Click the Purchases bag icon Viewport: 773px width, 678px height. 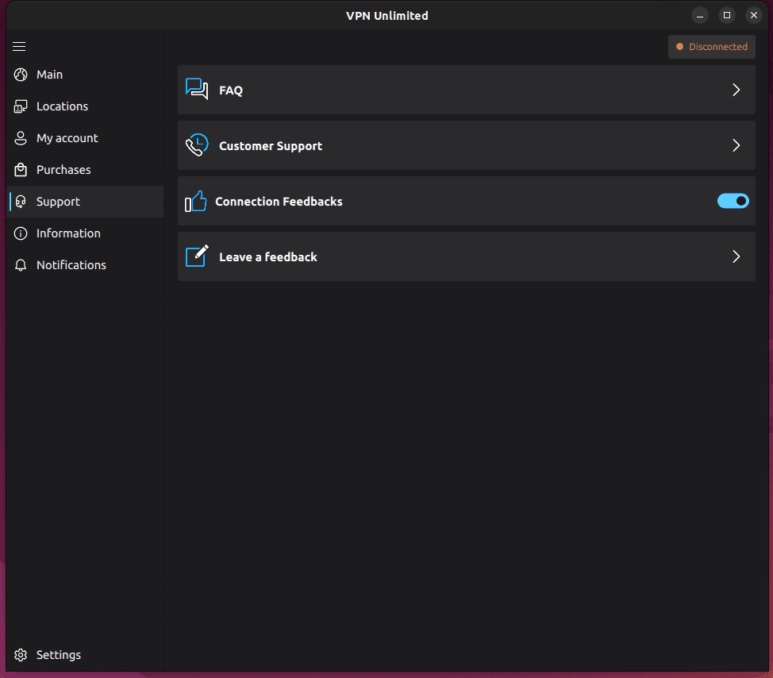[x=21, y=170]
